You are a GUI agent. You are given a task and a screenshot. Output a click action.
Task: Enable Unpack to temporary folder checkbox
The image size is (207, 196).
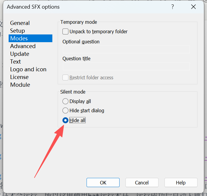65,31
